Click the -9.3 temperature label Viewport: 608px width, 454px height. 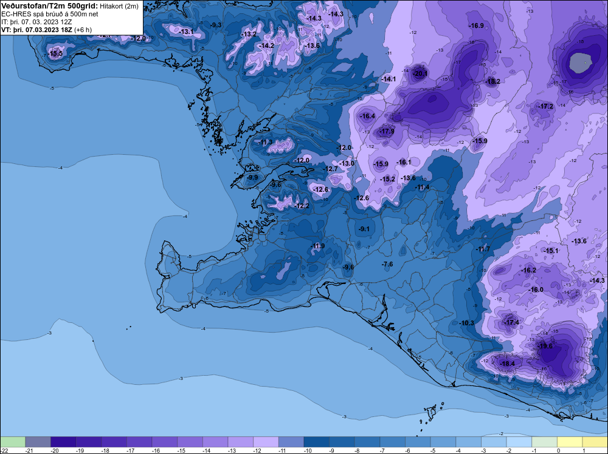tap(216, 25)
